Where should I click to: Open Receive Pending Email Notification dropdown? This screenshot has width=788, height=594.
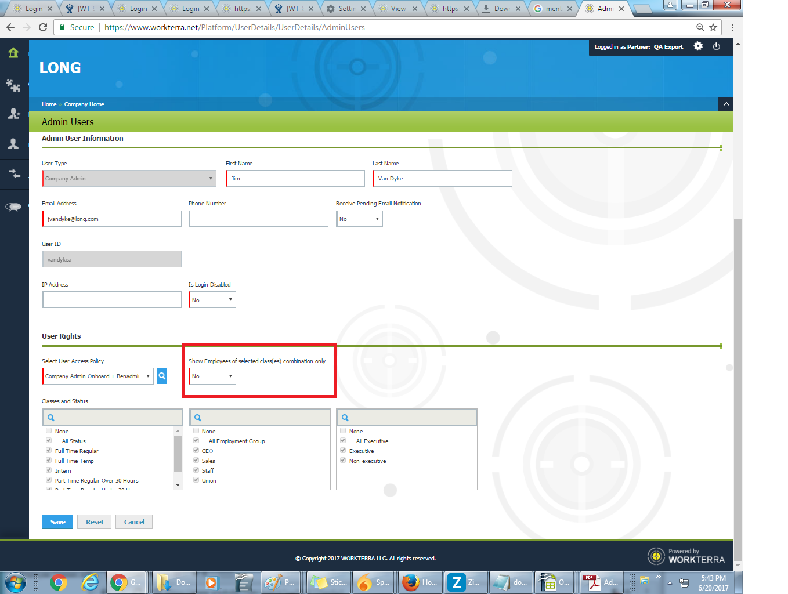click(x=359, y=219)
